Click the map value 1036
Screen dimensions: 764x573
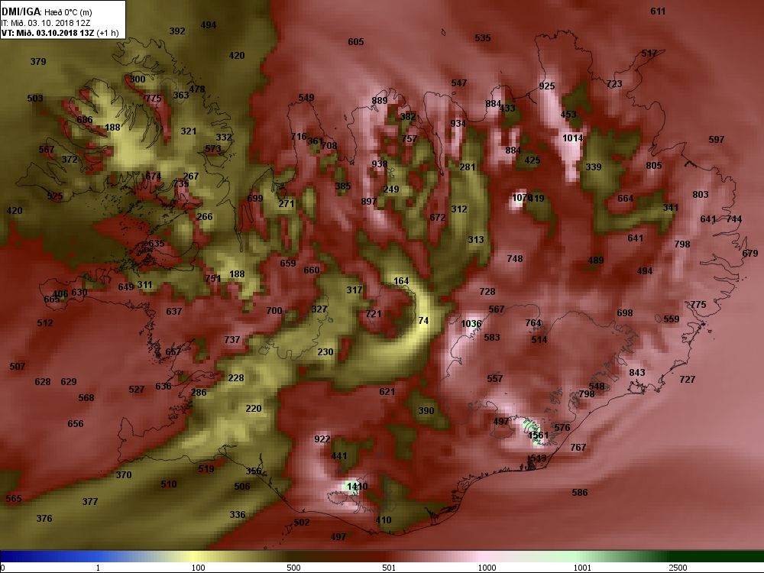click(x=471, y=323)
